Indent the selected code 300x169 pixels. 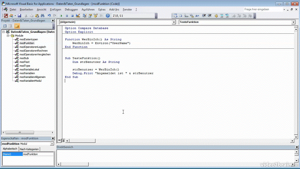(x=204, y=16)
